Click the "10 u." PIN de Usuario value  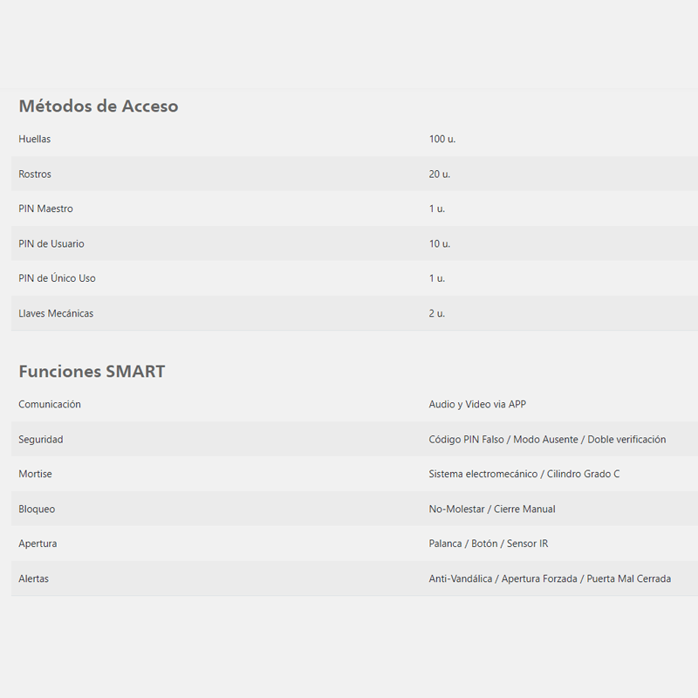[x=440, y=244]
